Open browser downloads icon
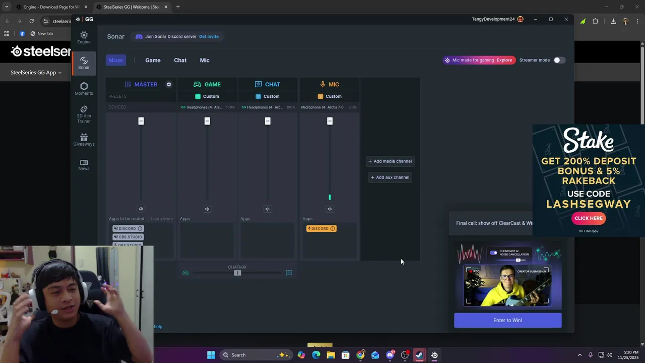The width and height of the screenshot is (645, 363). pyautogui.click(x=613, y=21)
